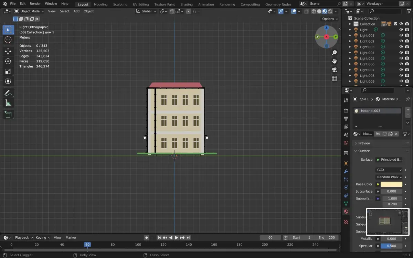Toggle X-ray view button
This screenshot has width=413, height=258.
point(306,11)
